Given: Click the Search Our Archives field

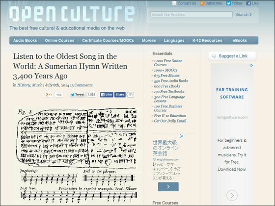Looking at the screenshot, I should point(192,14).
